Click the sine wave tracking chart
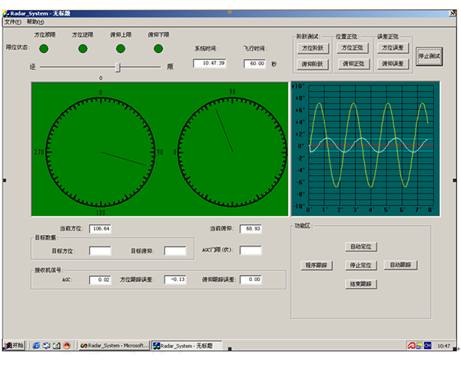Viewport: 461px width, 375px height. pos(366,149)
